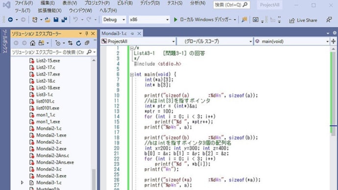Click the Navigate Backward toolbar icon

pos(10,20)
